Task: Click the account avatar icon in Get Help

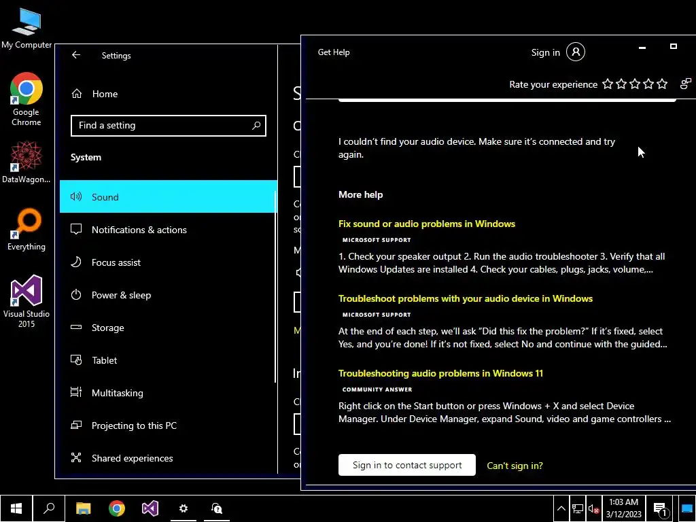Action: tap(576, 52)
